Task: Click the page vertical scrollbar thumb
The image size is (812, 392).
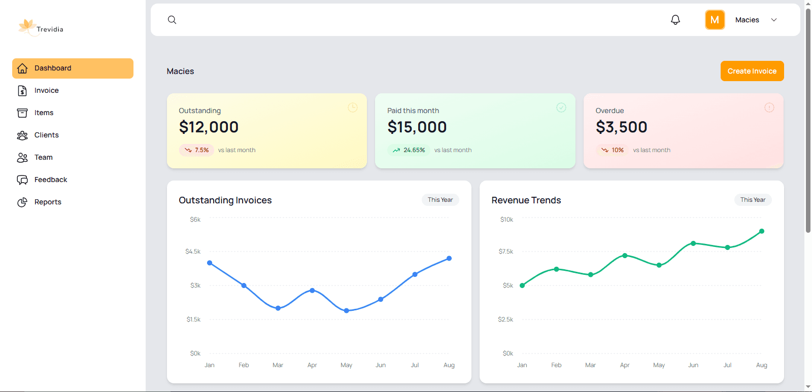Action: [808, 122]
